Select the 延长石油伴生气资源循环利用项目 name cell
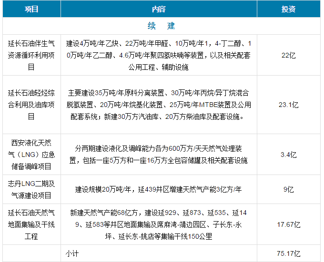 31,55
